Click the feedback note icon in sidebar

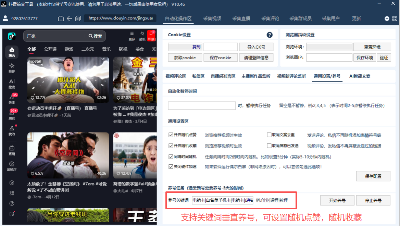pos(12,214)
